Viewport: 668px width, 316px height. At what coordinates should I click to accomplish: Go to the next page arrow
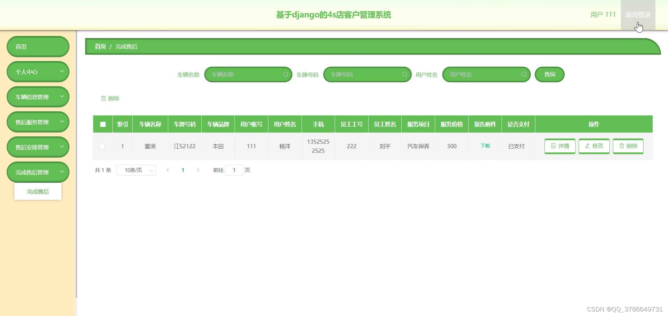click(x=198, y=170)
